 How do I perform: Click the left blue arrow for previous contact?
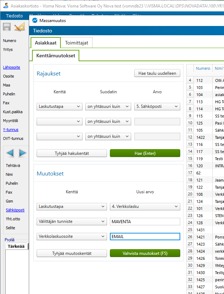[10, 153]
